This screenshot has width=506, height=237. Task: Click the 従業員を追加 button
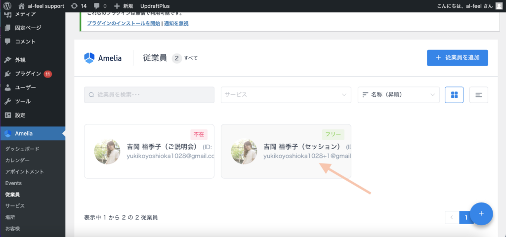click(x=457, y=58)
